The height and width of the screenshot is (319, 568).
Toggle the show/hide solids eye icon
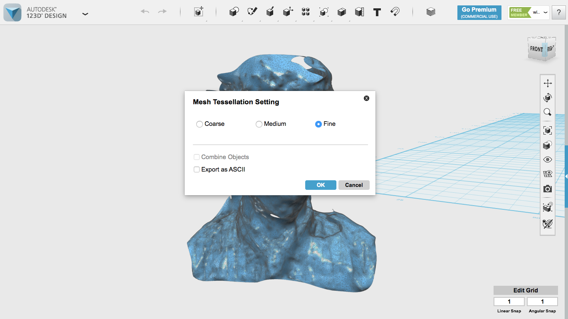point(548,159)
